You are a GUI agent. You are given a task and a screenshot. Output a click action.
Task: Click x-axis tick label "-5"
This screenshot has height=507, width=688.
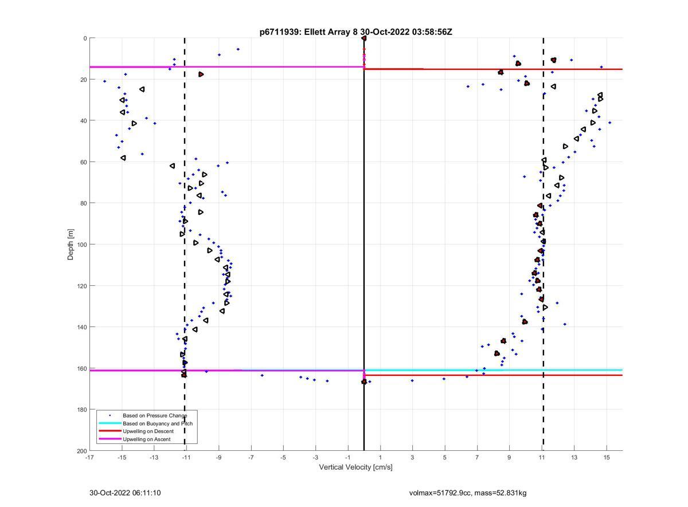(x=283, y=457)
